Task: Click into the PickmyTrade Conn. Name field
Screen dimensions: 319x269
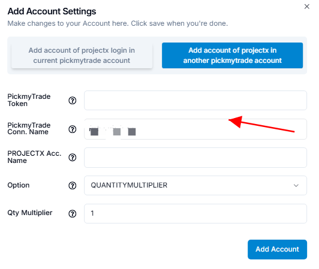Action: point(195,129)
